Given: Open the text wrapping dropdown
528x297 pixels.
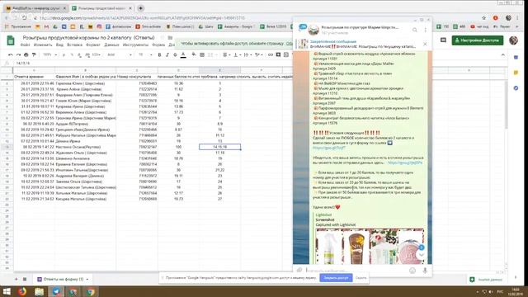Looking at the screenshot, I should 247,55.
